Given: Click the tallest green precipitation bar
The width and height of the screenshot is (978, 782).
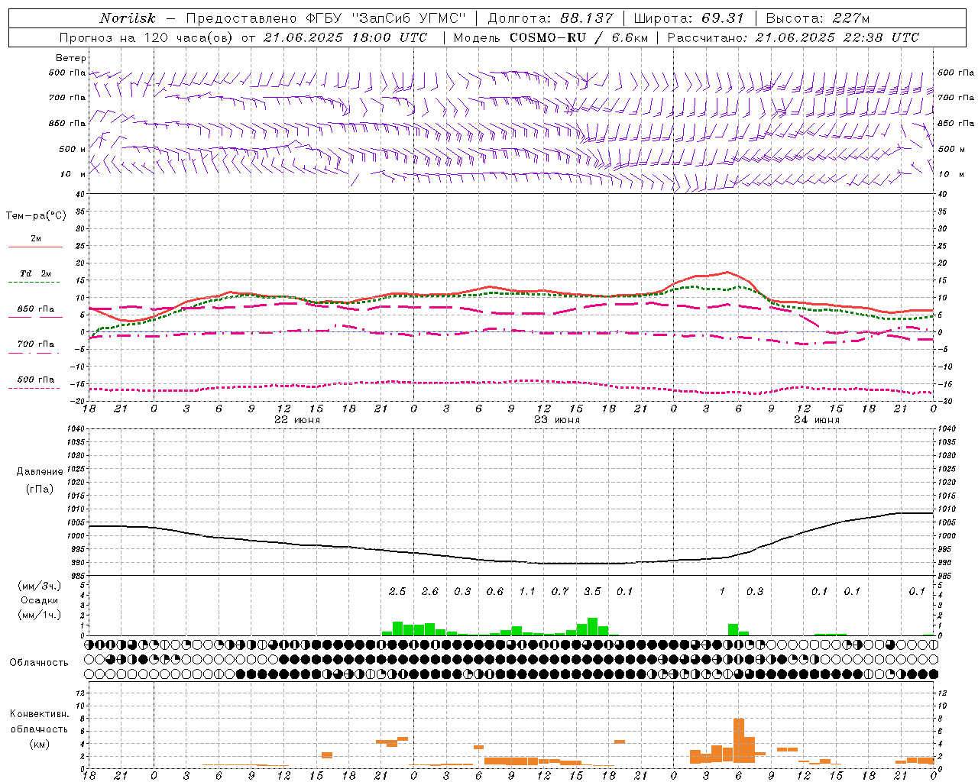Looking at the screenshot, I should (x=592, y=627).
